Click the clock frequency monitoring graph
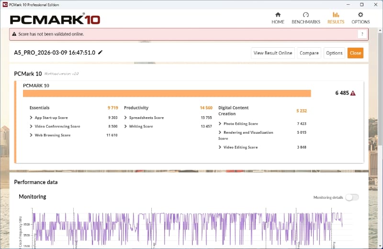 pos(187,228)
